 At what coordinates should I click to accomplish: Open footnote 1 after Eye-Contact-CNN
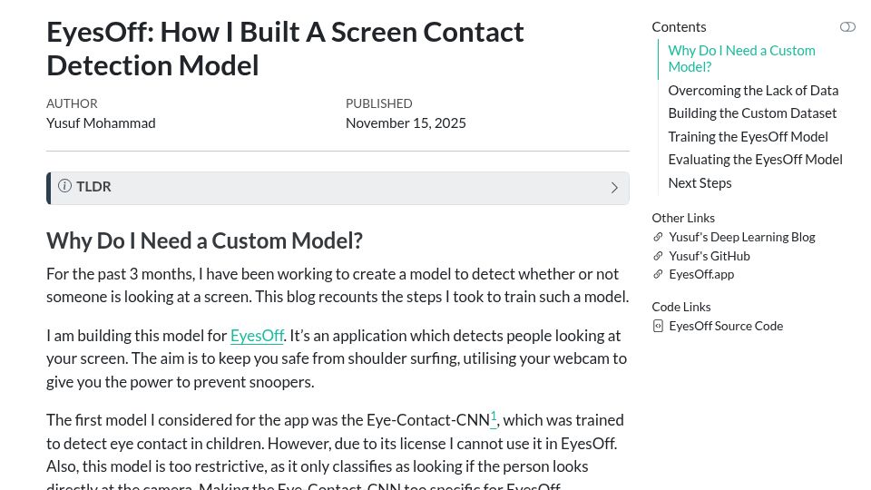[x=494, y=417]
